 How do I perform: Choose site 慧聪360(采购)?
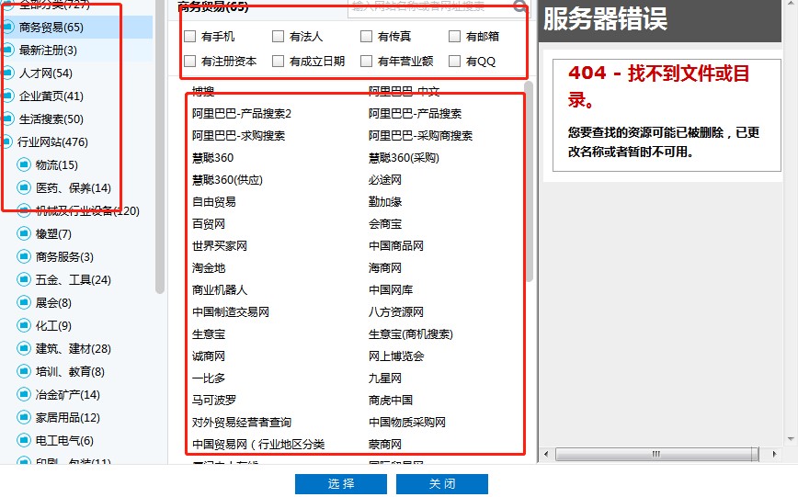(x=403, y=158)
